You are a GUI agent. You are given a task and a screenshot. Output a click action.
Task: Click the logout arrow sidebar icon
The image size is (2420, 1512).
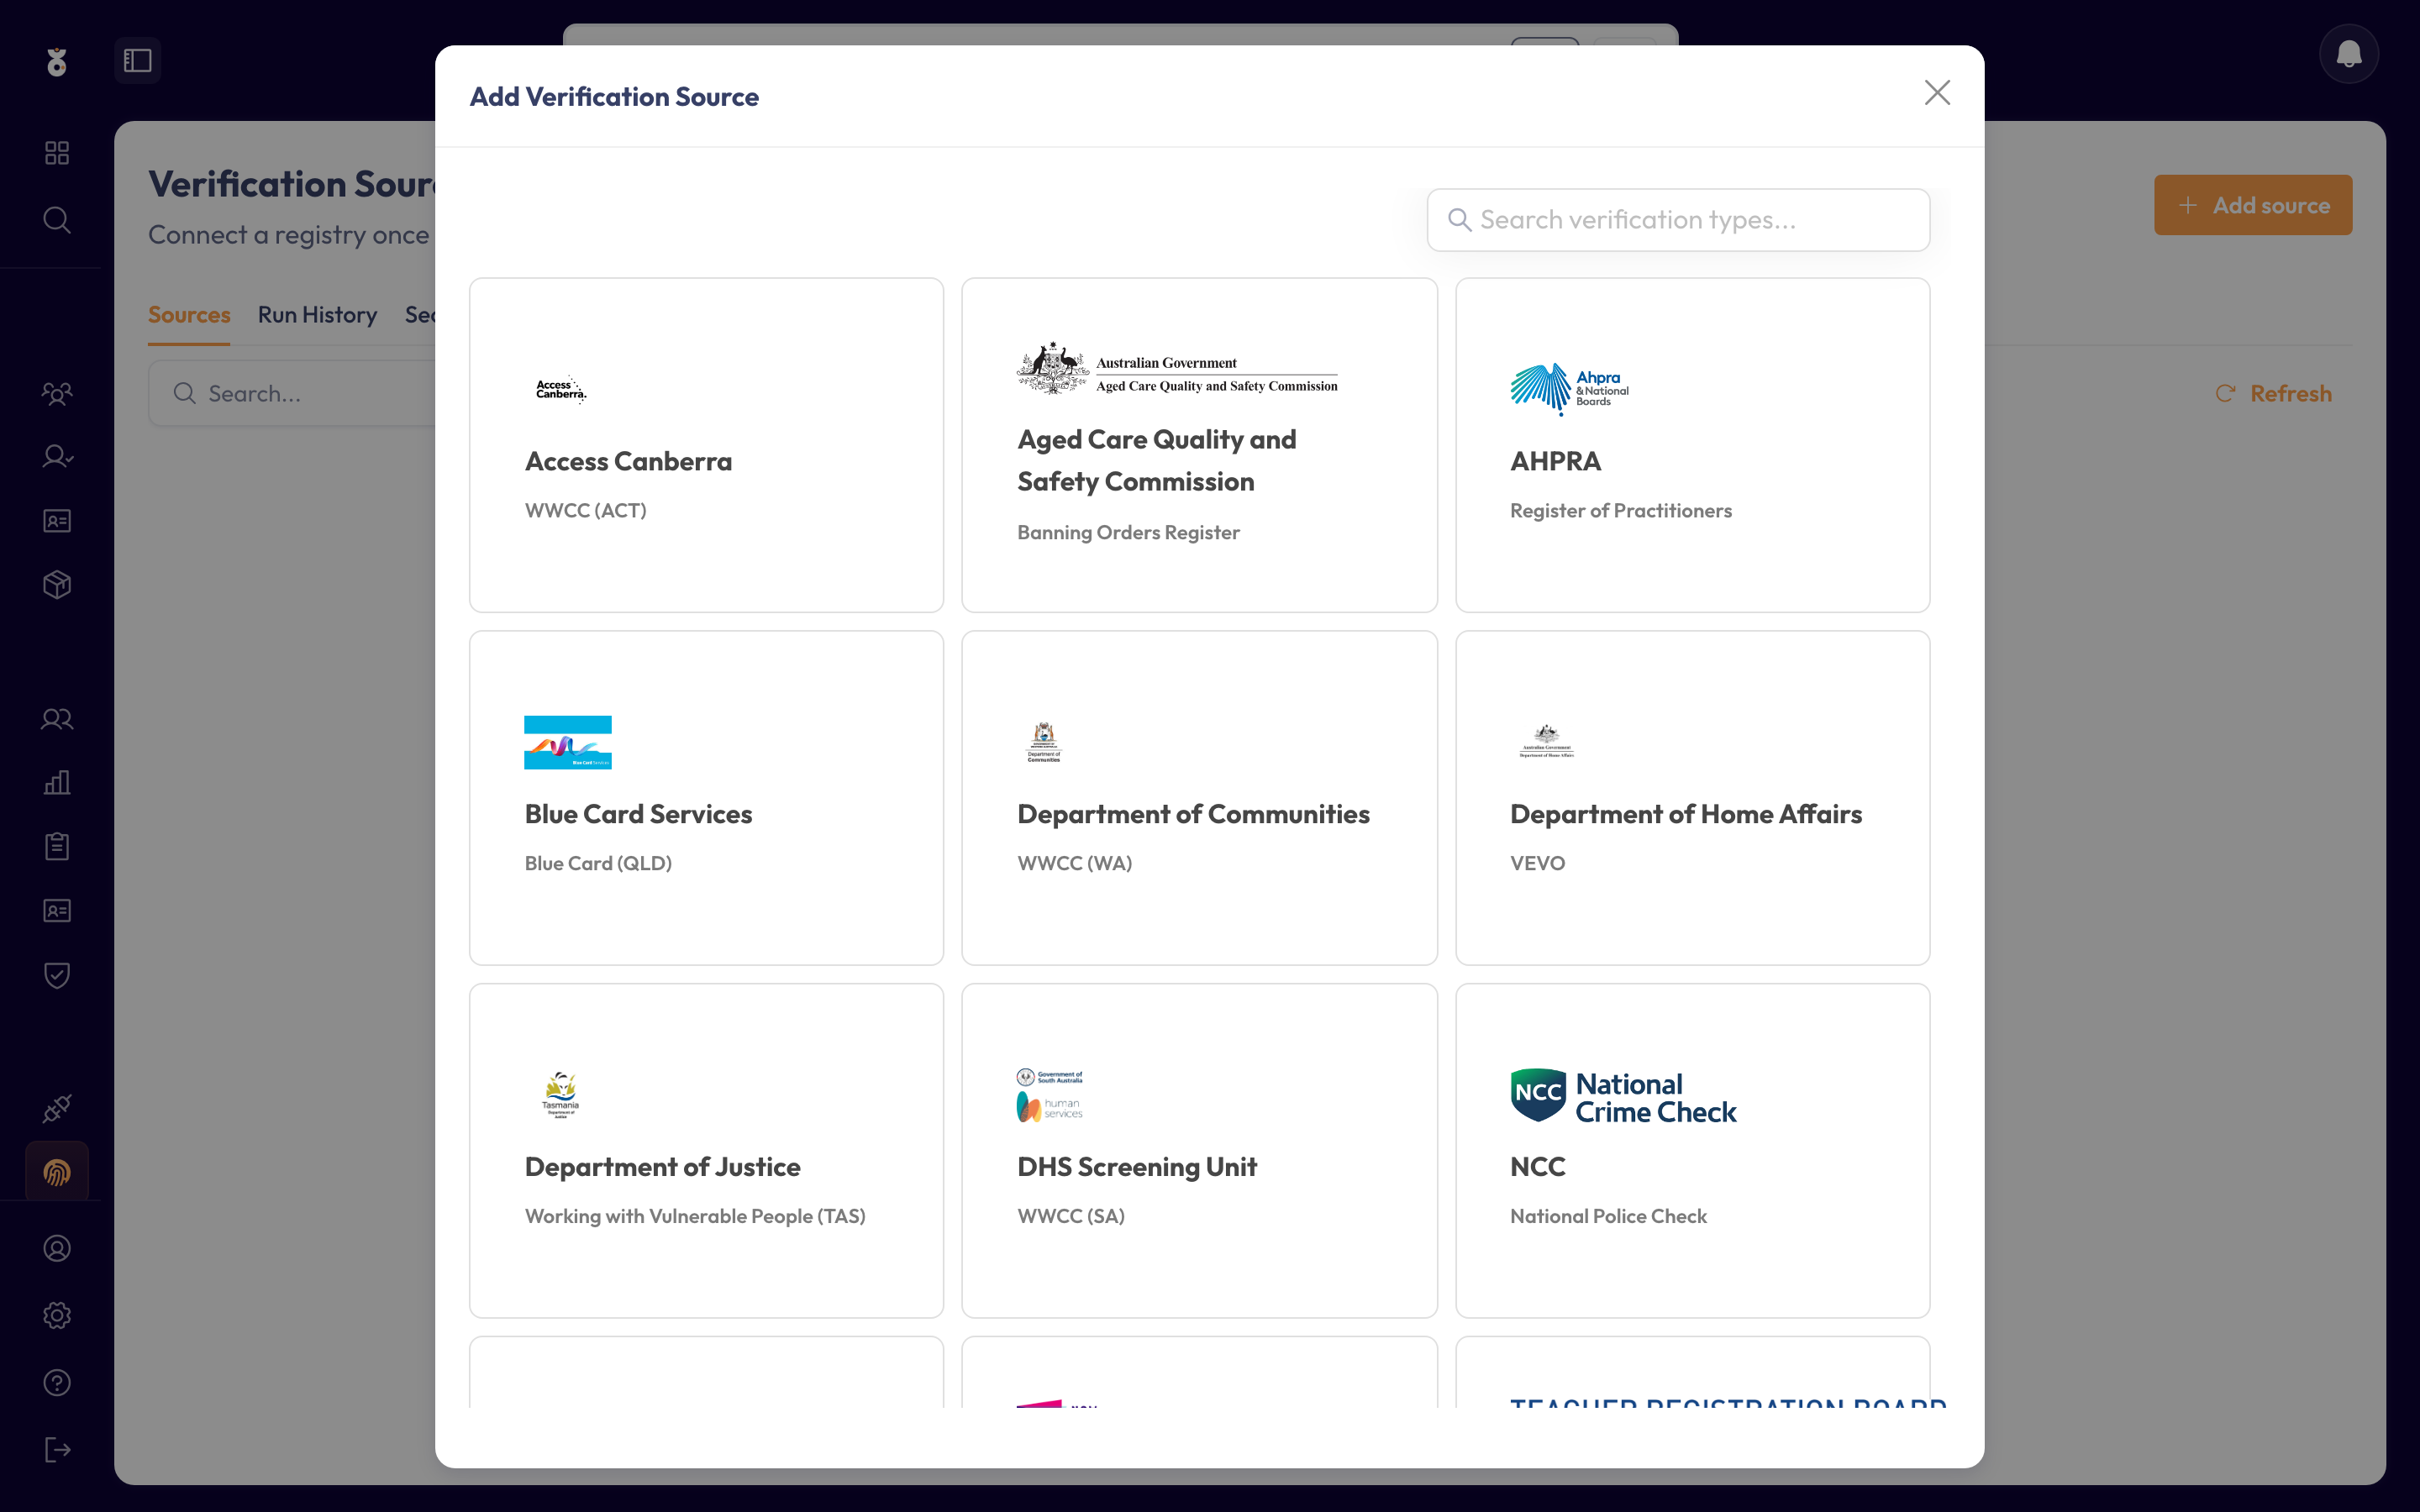(57, 1450)
